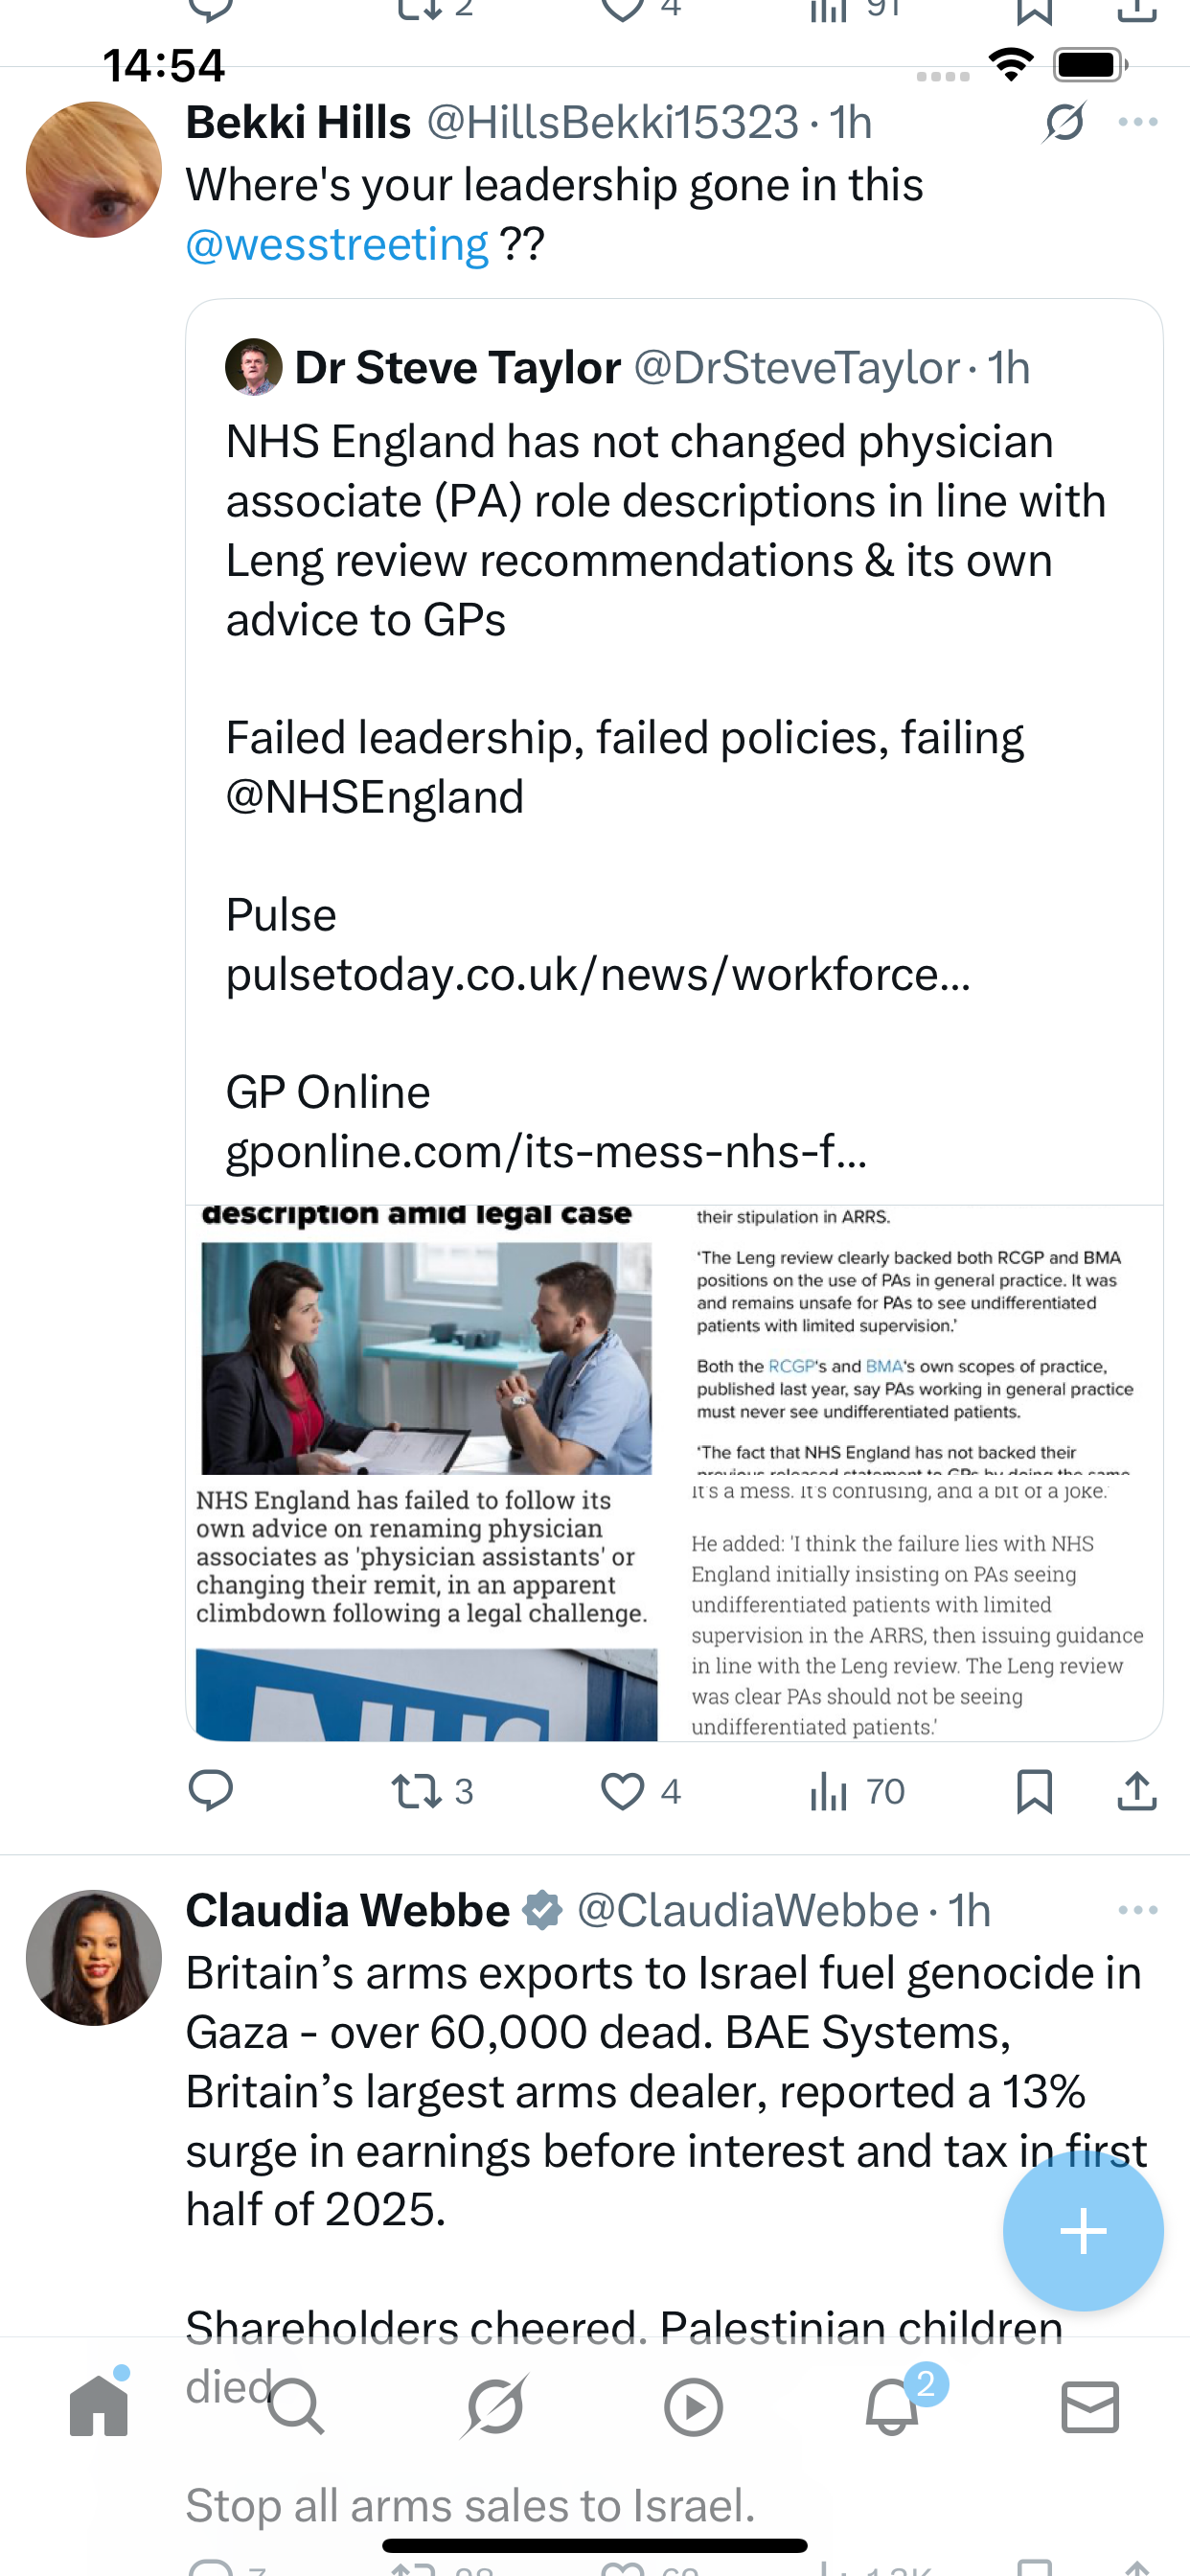Open the video play tab in the bottom bar
Screen dimensions: 1190x2576
pos(693,2406)
